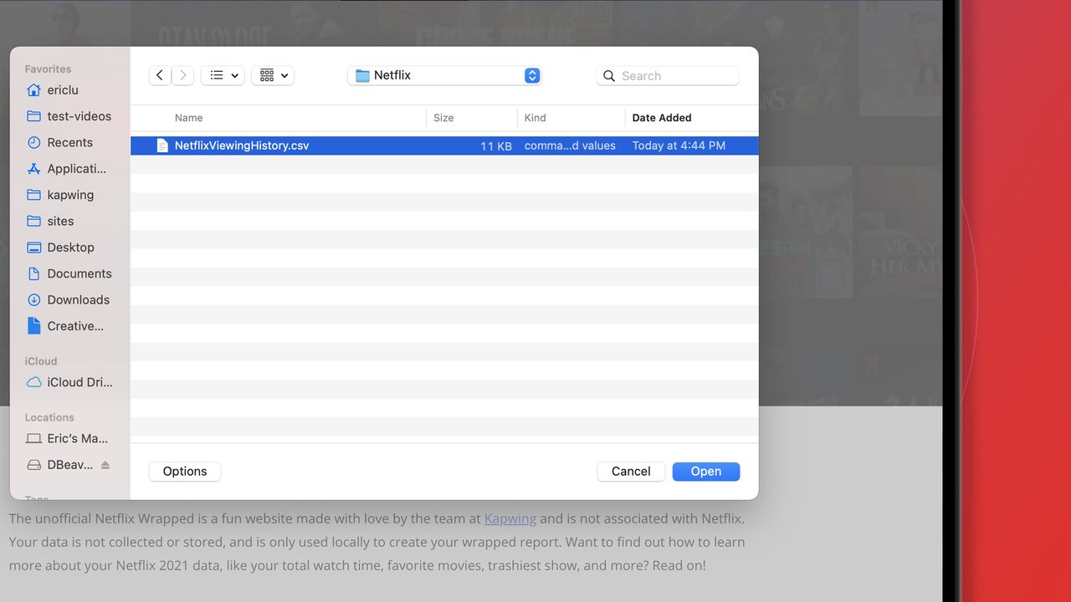Click the Today at 4:44 PM date
Screen dimensions: 1071x602
tap(679, 145)
